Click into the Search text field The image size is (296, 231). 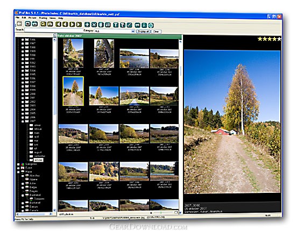[x=54, y=30]
